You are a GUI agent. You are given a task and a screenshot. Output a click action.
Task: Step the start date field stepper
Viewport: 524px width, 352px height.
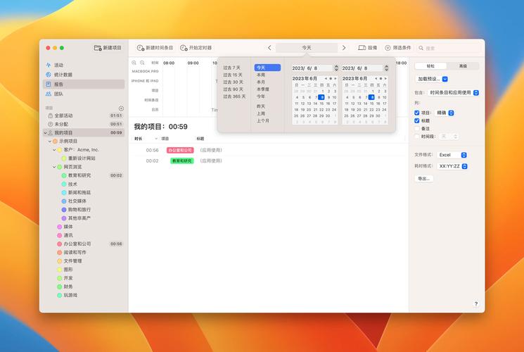point(336,68)
